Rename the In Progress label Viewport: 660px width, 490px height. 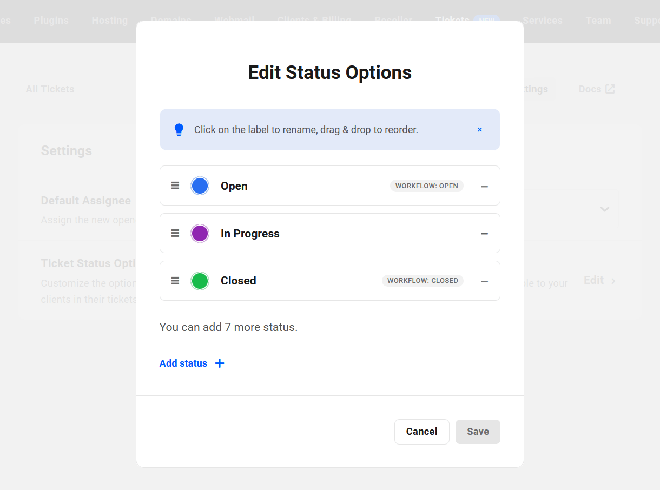tap(250, 234)
